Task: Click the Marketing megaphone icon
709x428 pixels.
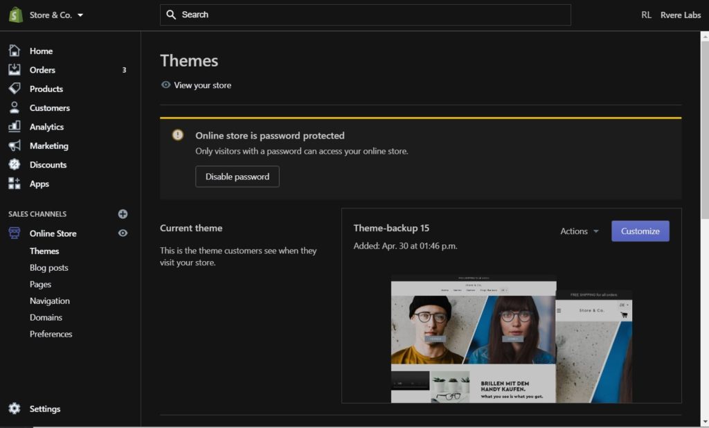Action: [15, 146]
